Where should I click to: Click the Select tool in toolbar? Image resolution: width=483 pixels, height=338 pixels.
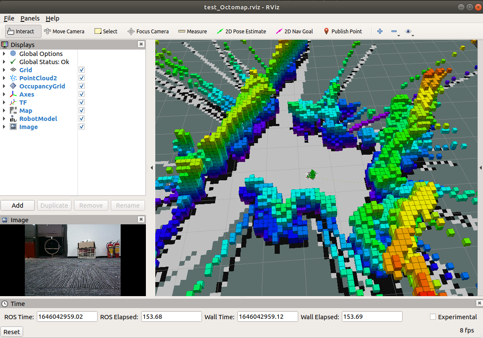[x=106, y=31]
